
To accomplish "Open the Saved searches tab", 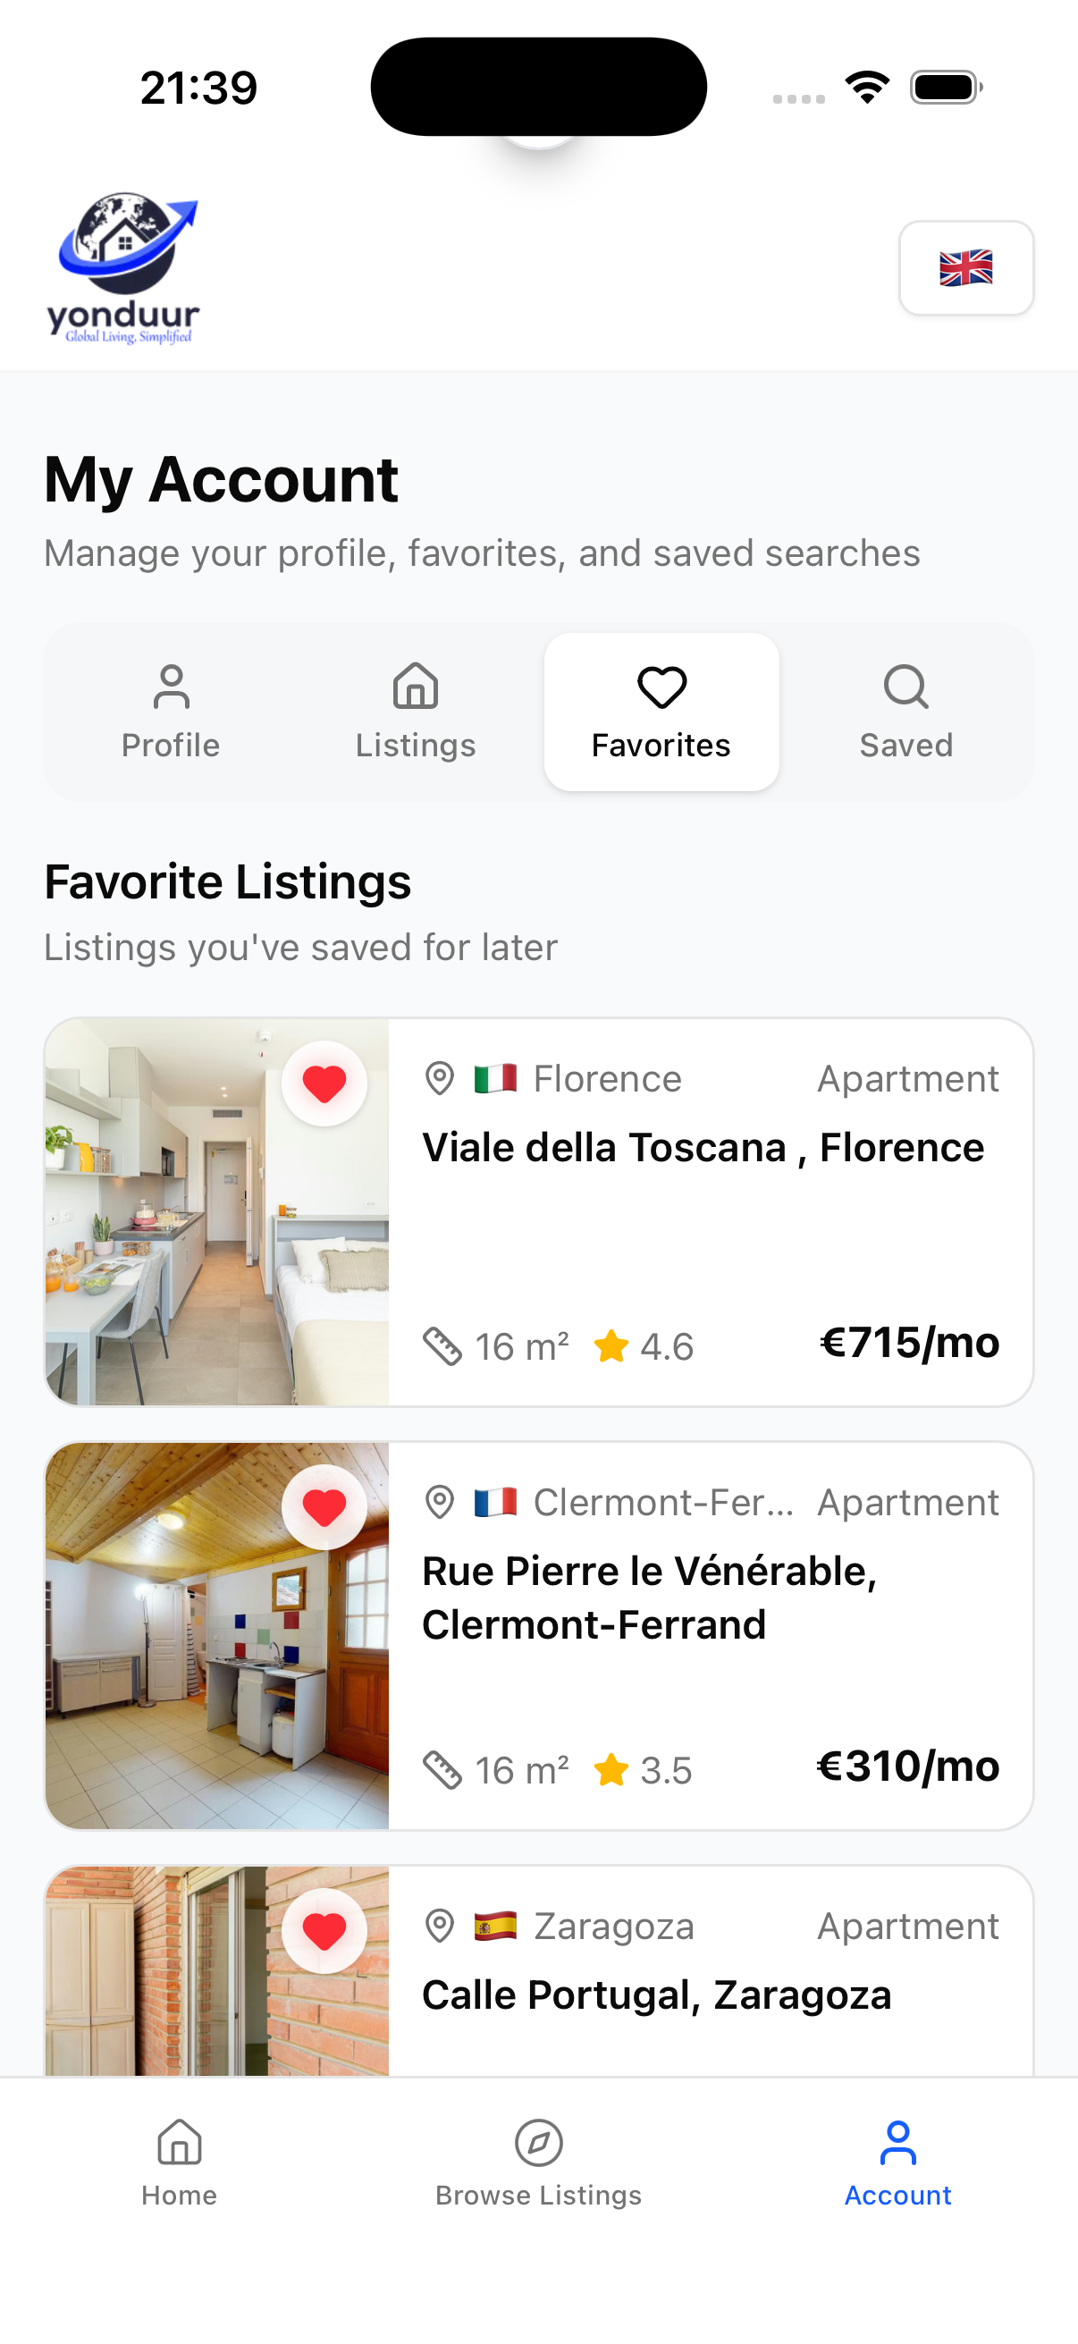I will tap(906, 712).
